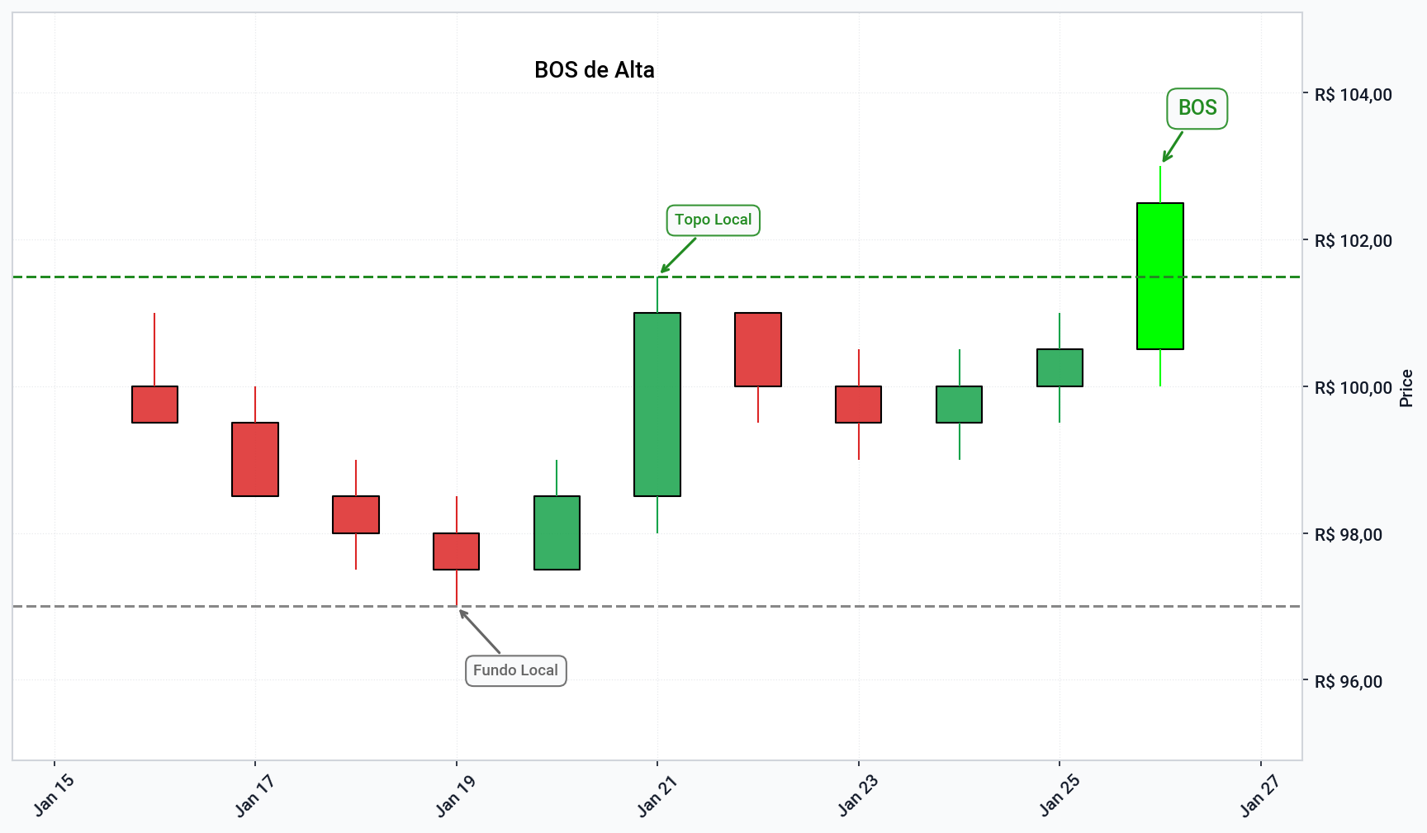Click the red candle above Jan 17

pos(255,459)
